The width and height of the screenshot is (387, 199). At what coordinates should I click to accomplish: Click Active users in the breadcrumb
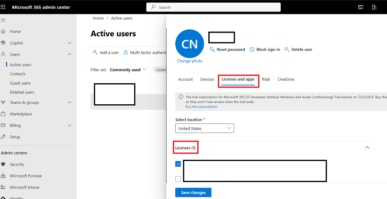tap(122, 18)
